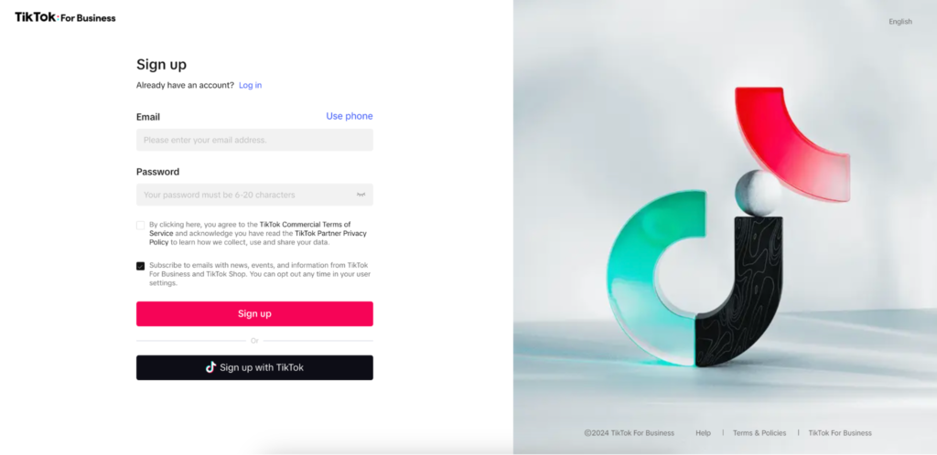
Task: Focus the password input field
Action: pyautogui.click(x=242, y=195)
